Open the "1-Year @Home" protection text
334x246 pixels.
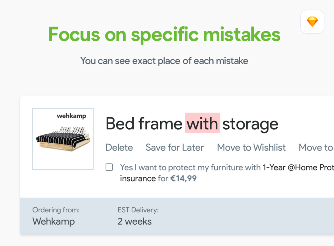[x=298, y=167]
